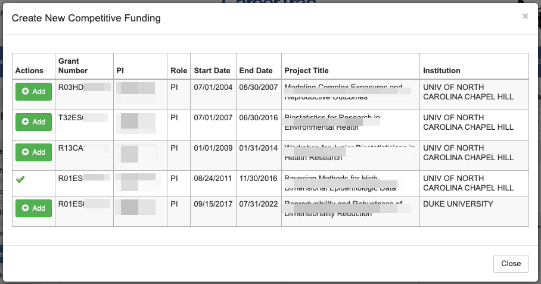Click the Start Date column header
541x284 pixels.
212,71
